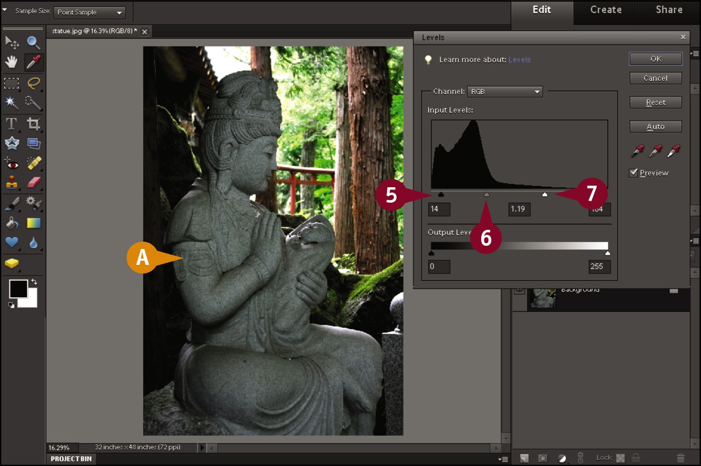The width and height of the screenshot is (701, 466).
Task: Select the Straighten tool
Action: (34, 143)
